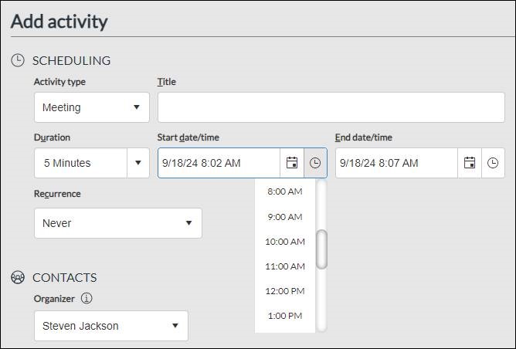Click the Contacts section people icon
Image resolution: width=516 pixels, height=349 pixels.
(x=18, y=277)
